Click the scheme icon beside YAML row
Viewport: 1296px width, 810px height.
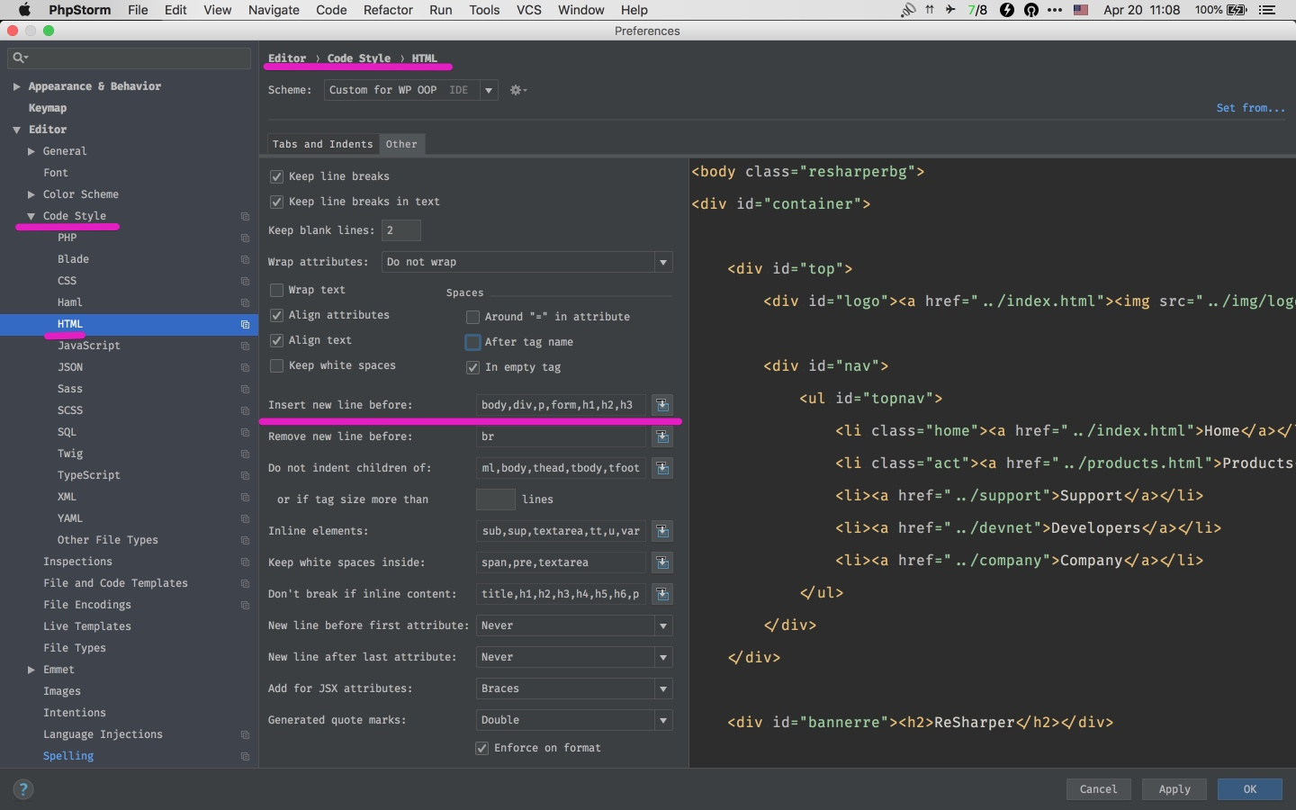(x=245, y=518)
